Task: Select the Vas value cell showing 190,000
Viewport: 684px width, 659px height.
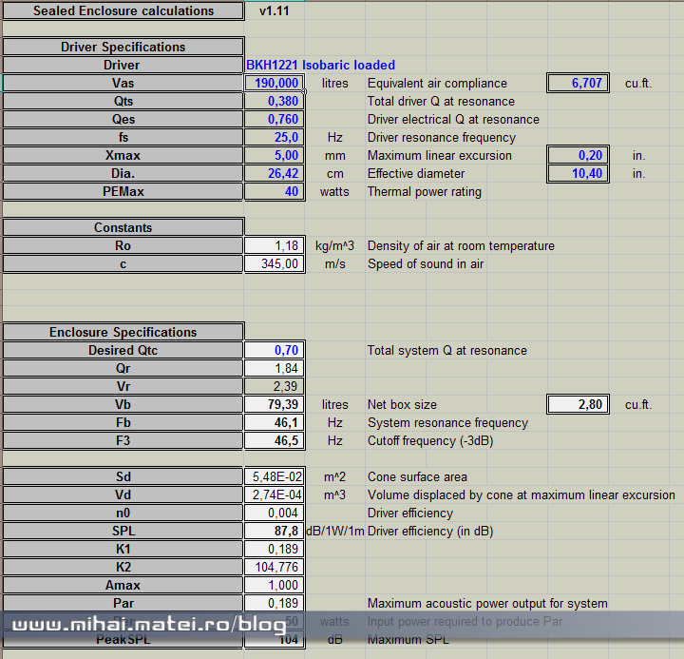Action: point(275,84)
